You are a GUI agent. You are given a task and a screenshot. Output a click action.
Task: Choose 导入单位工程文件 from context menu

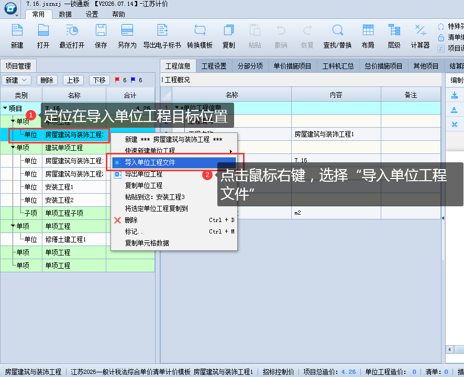(x=174, y=162)
